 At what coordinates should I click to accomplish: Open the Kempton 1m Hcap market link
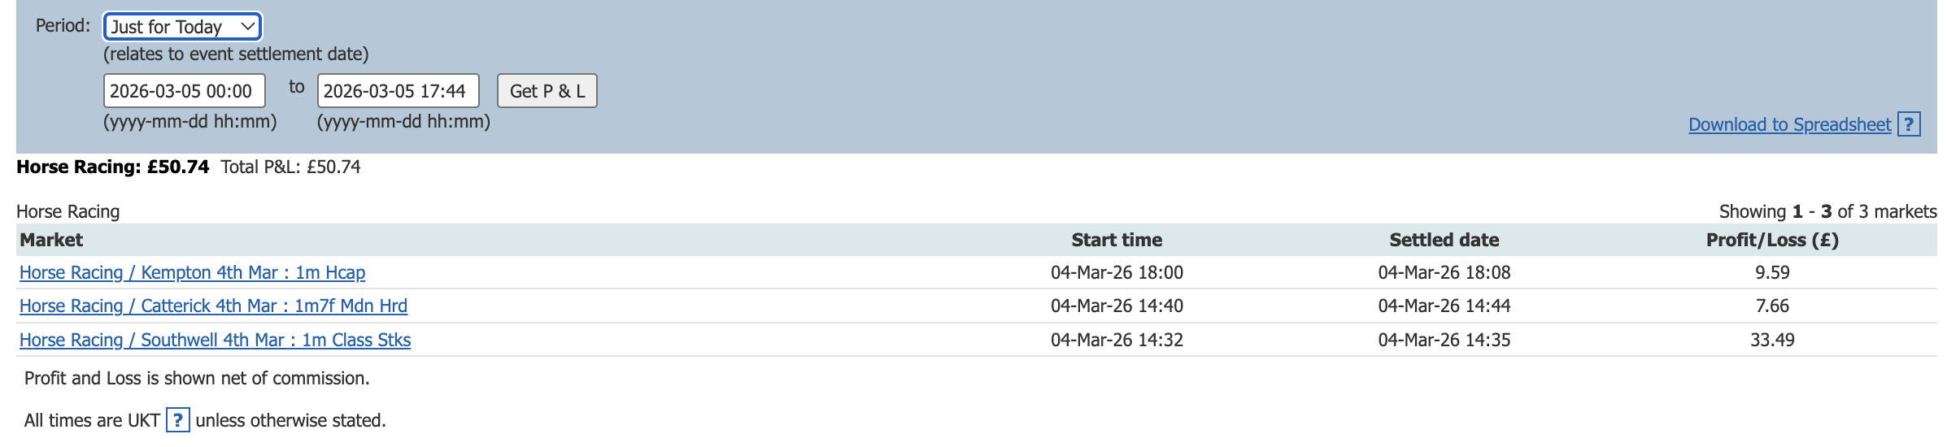pos(192,272)
